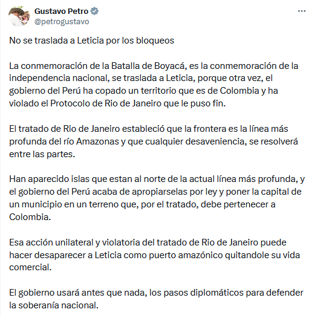Open the Gustavo Petro display name link
The height and width of the screenshot is (315, 309).
click(x=62, y=11)
